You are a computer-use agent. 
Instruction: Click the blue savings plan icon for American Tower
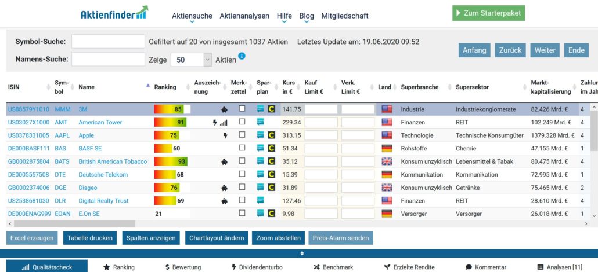tap(261, 122)
